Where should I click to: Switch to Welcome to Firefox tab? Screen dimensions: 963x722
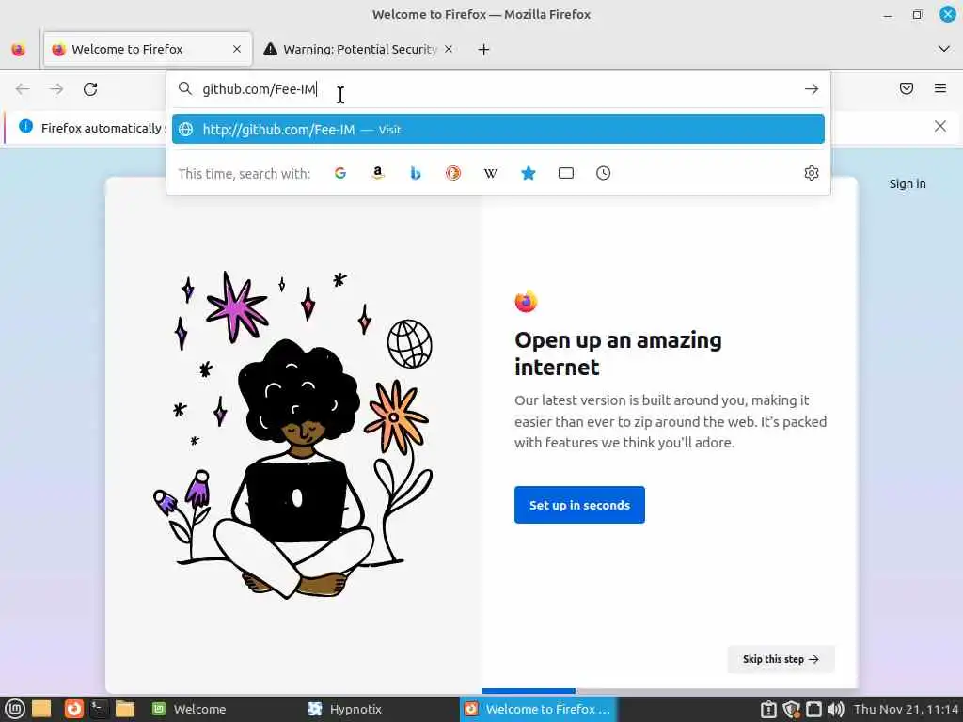[148, 49]
